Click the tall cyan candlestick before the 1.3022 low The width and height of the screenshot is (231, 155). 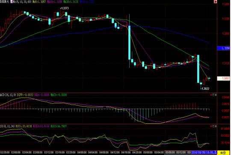tap(198, 69)
